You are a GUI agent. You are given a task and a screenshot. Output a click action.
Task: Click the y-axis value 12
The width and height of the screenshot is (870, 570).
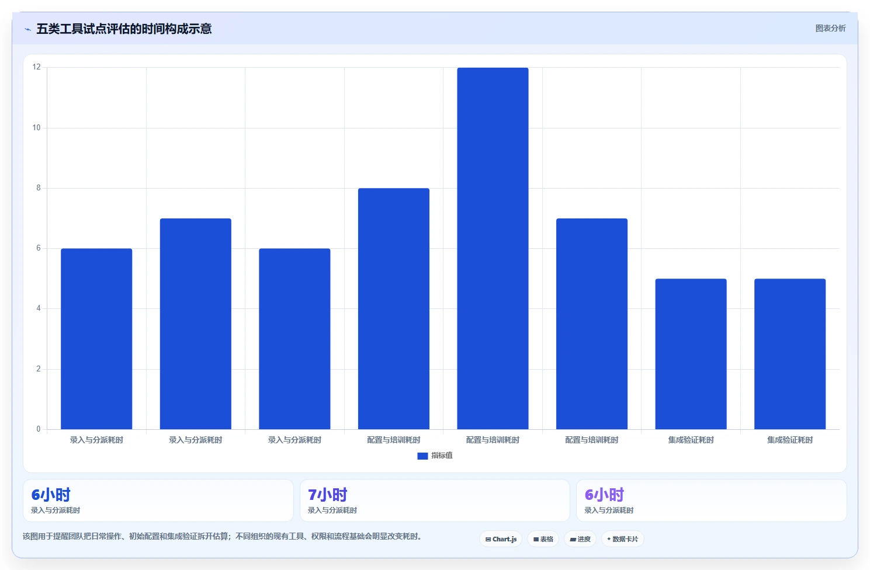pos(37,67)
